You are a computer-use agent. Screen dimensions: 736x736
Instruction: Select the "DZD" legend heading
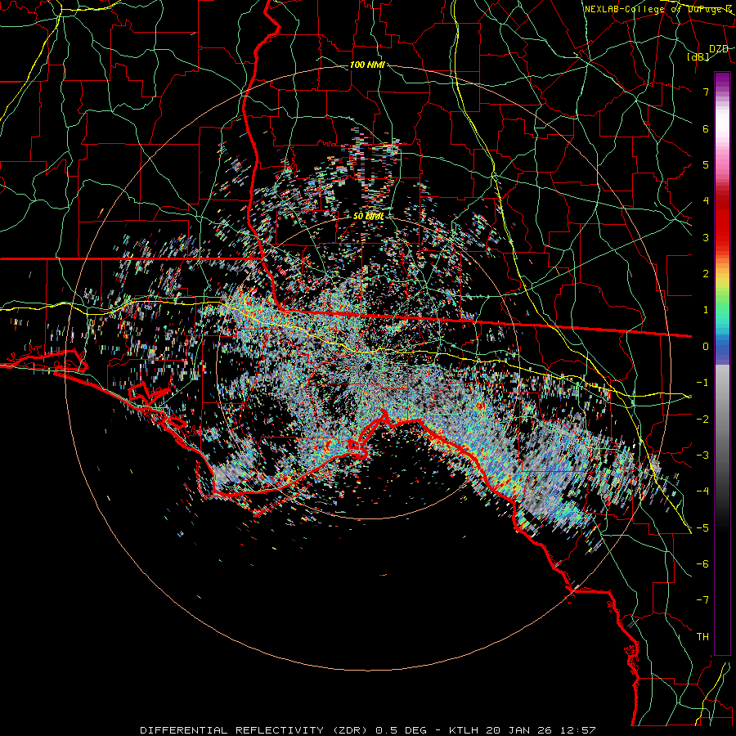coord(719,49)
